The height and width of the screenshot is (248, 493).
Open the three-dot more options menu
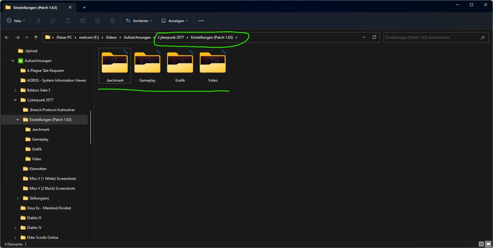[x=201, y=21]
